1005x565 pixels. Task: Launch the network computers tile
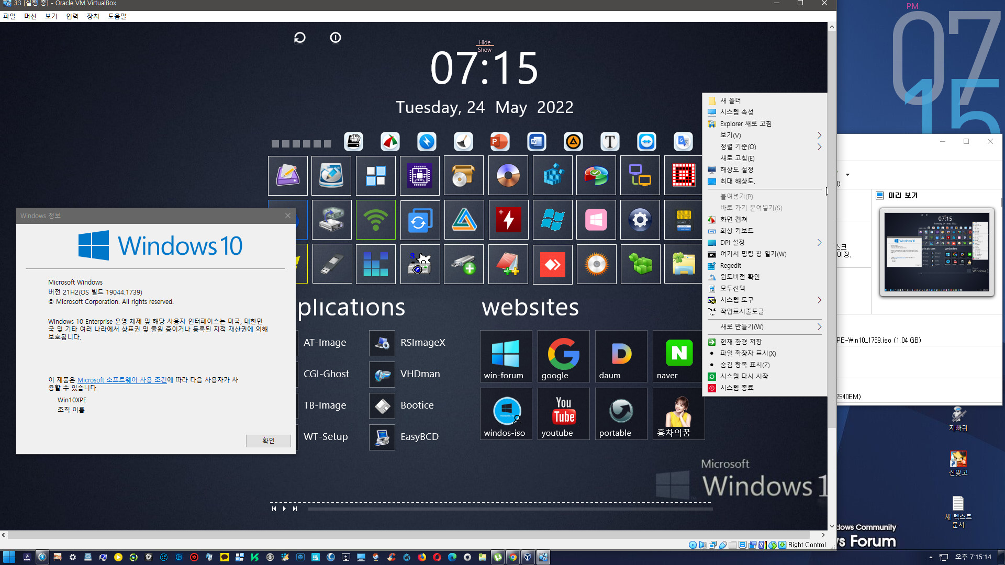tap(640, 176)
